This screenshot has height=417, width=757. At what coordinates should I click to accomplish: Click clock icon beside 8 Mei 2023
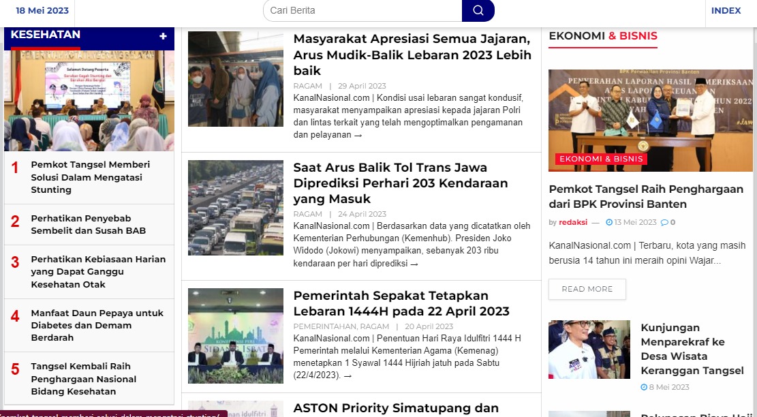644,387
